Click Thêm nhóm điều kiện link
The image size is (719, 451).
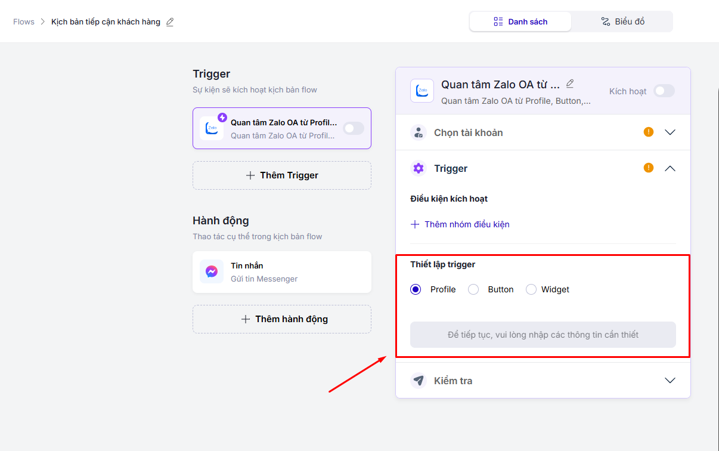pos(460,224)
